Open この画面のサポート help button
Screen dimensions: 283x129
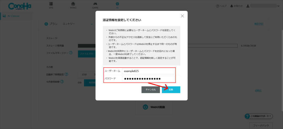pos(258,116)
